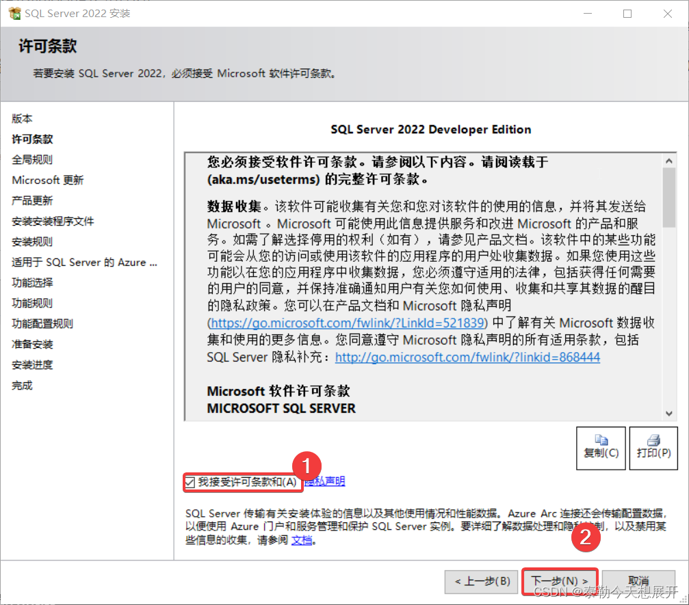Select the 适用于 SQL Server 的 Azure step
The height and width of the screenshot is (605, 689).
coord(84,262)
